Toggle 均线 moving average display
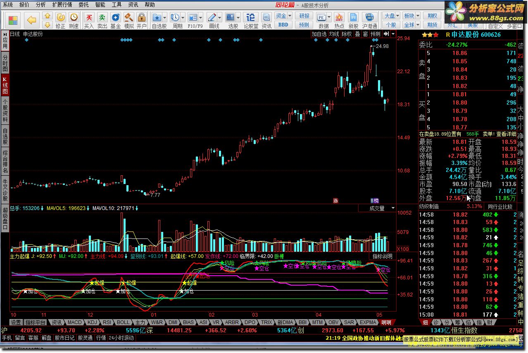Screen dimensions: 528x353 334,34
